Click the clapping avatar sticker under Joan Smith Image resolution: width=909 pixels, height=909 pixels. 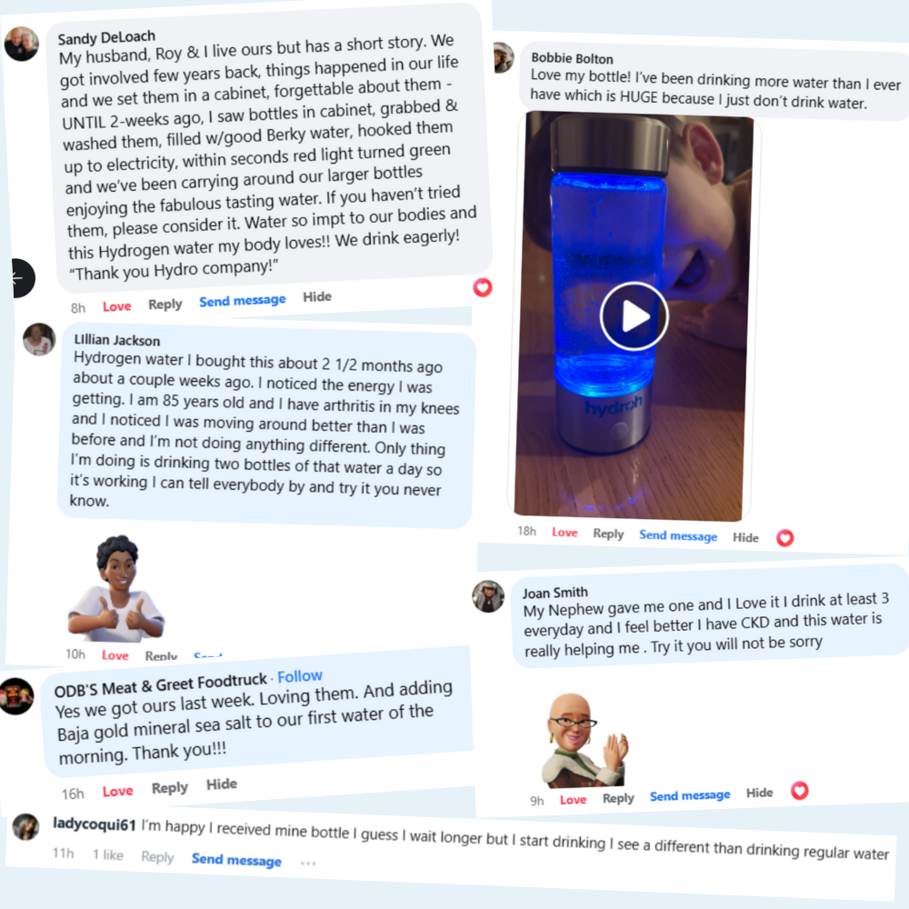(585, 740)
